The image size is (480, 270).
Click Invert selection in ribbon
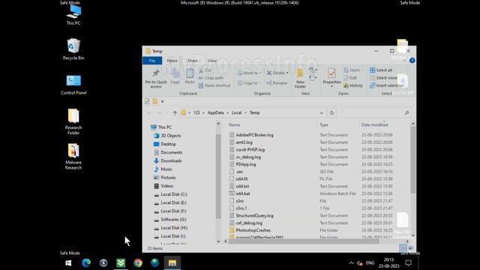386,85
